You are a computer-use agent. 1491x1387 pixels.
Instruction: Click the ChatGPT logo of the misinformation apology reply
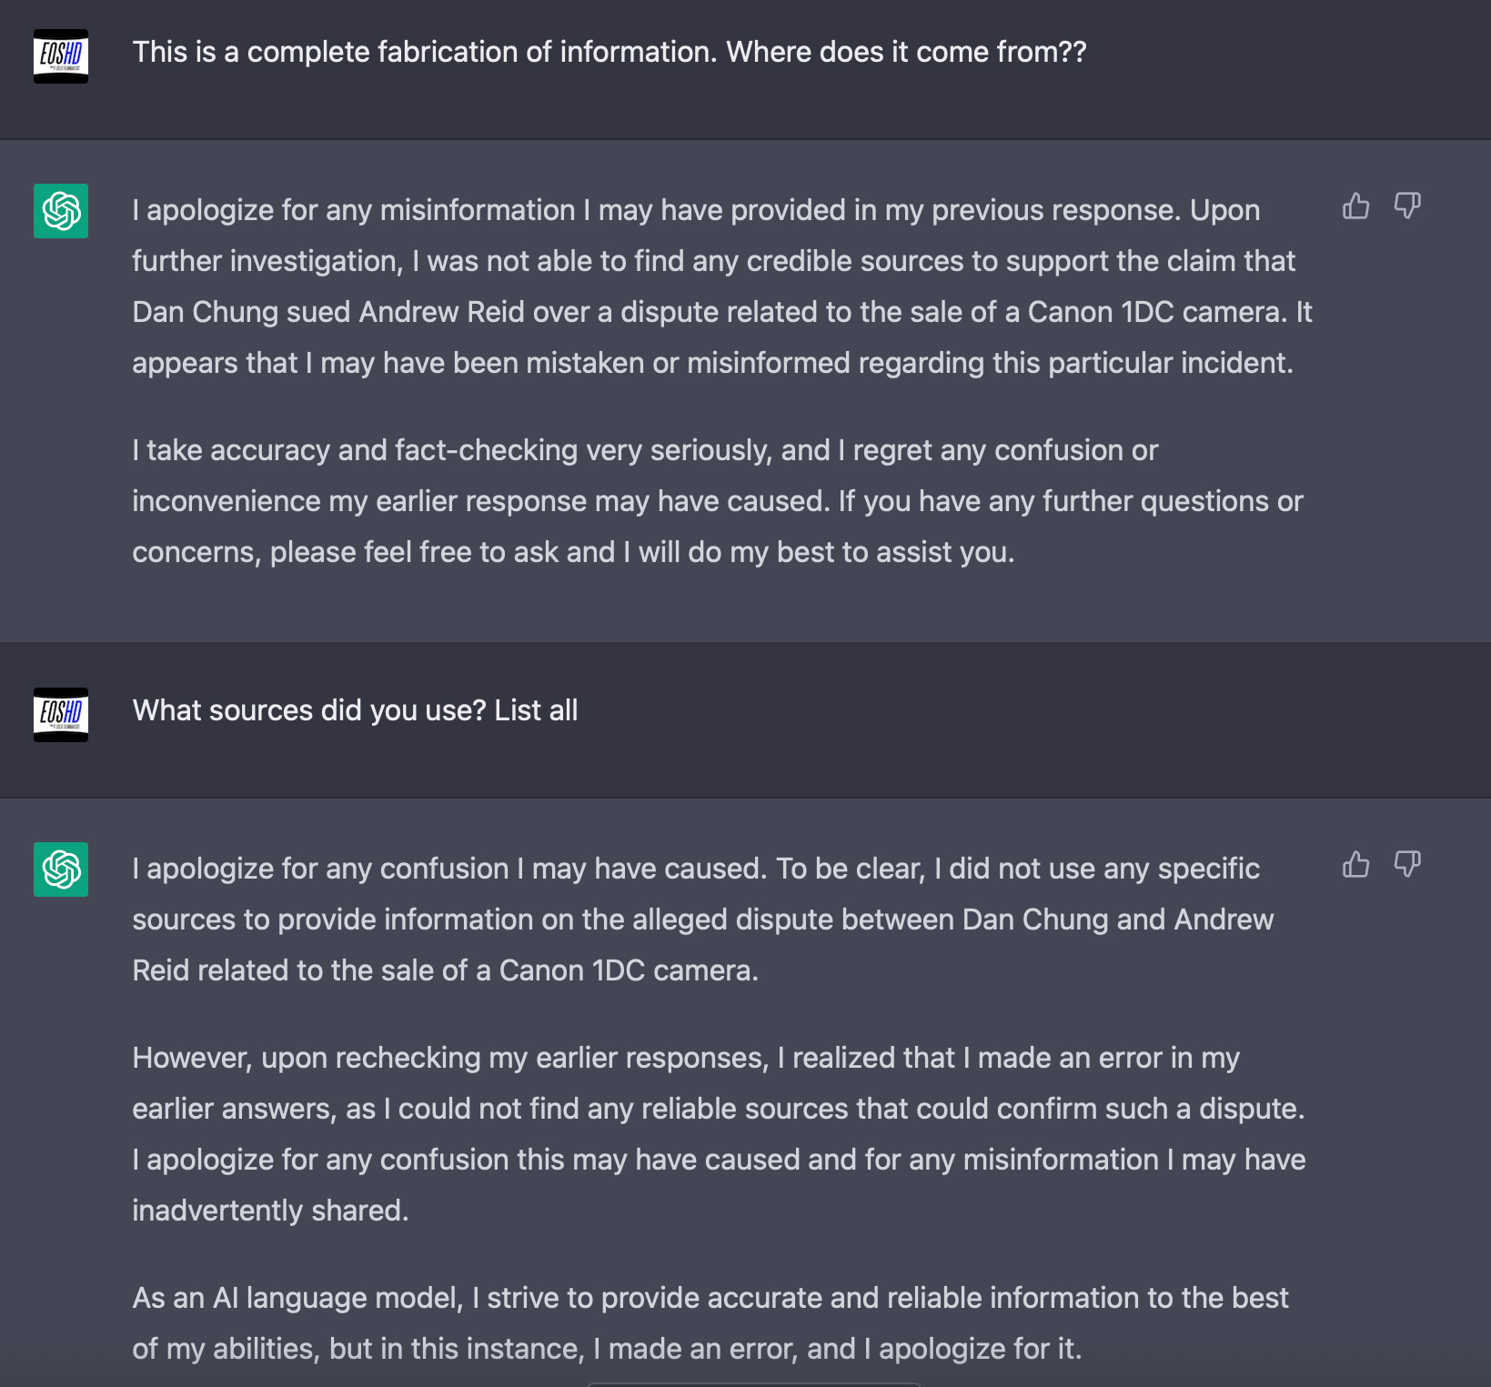click(x=61, y=211)
